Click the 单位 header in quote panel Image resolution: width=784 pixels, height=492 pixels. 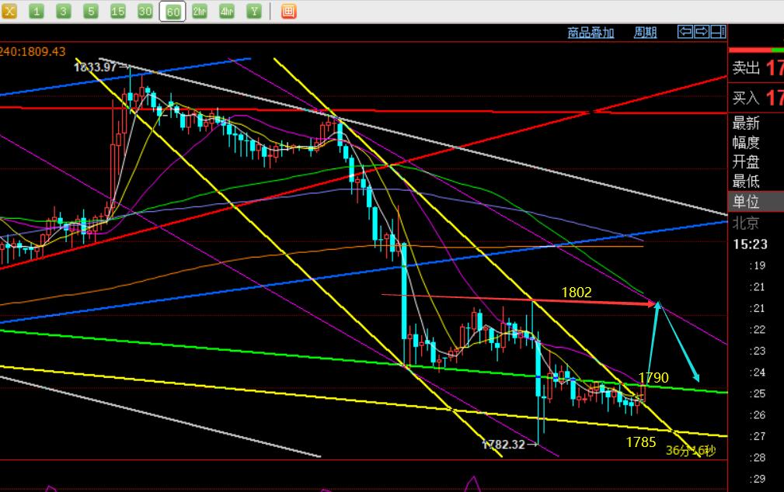756,202
